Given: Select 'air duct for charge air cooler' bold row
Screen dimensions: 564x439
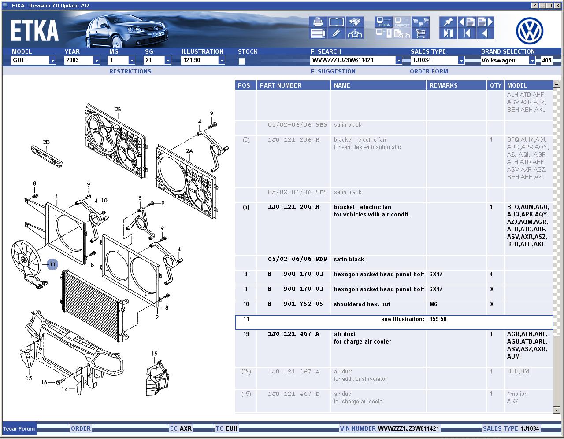Looking at the screenshot, I should 394,348.
